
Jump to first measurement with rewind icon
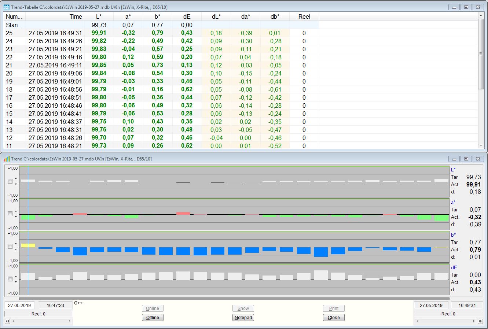click(7, 321)
